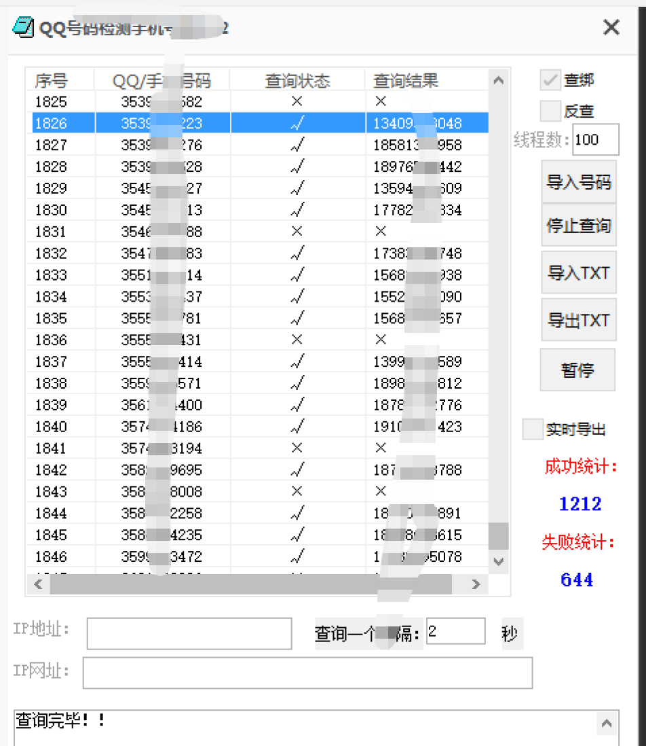Click the 导入TXT button
646x746 pixels.
(x=579, y=272)
